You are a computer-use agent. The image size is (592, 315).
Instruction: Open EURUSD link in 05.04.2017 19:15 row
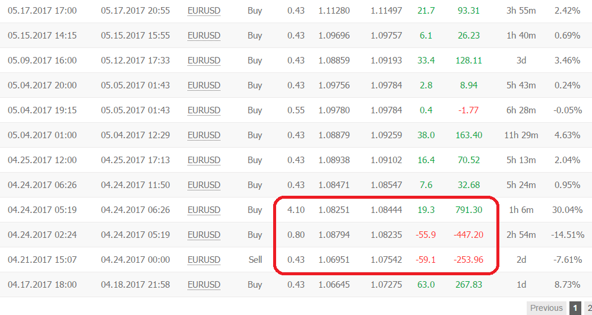[204, 110]
